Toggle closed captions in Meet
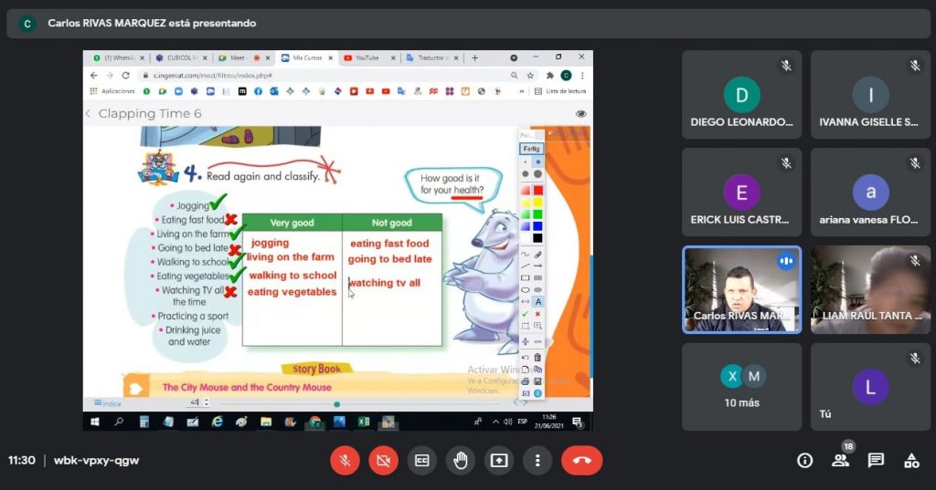This screenshot has width=936, height=490. point(422,460)
